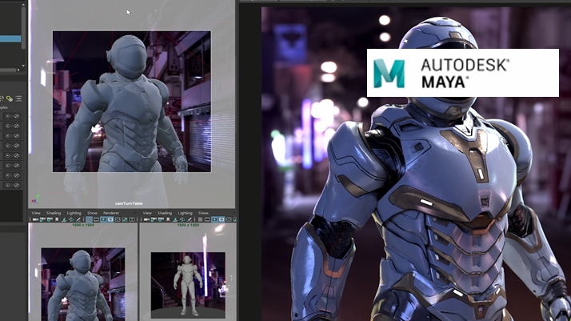Open Show menu of bottom-right viewport panel
Screen dimensions: 571x321
203,213
